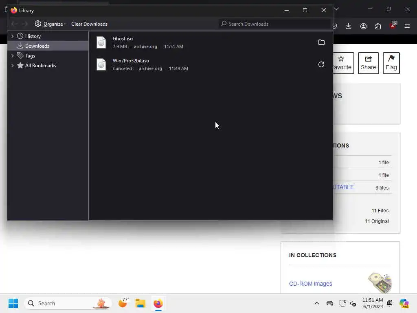Click the uBlock extension icon
The width and height of the screenshot is (417, 313).
(x=393, y=26)
